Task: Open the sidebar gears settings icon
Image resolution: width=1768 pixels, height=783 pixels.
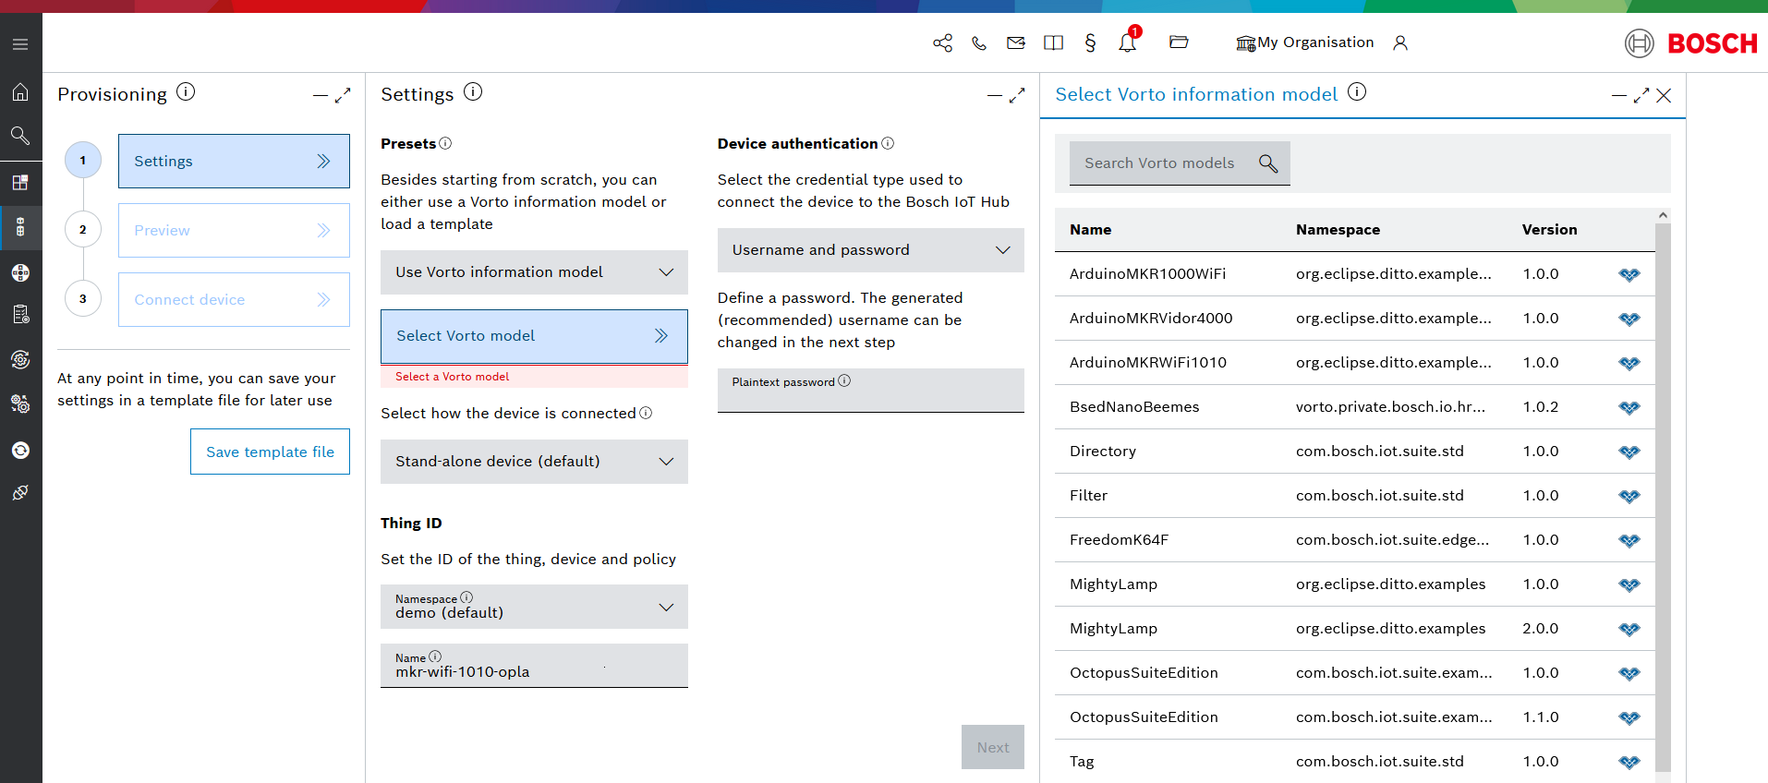Action: (20, 404)
